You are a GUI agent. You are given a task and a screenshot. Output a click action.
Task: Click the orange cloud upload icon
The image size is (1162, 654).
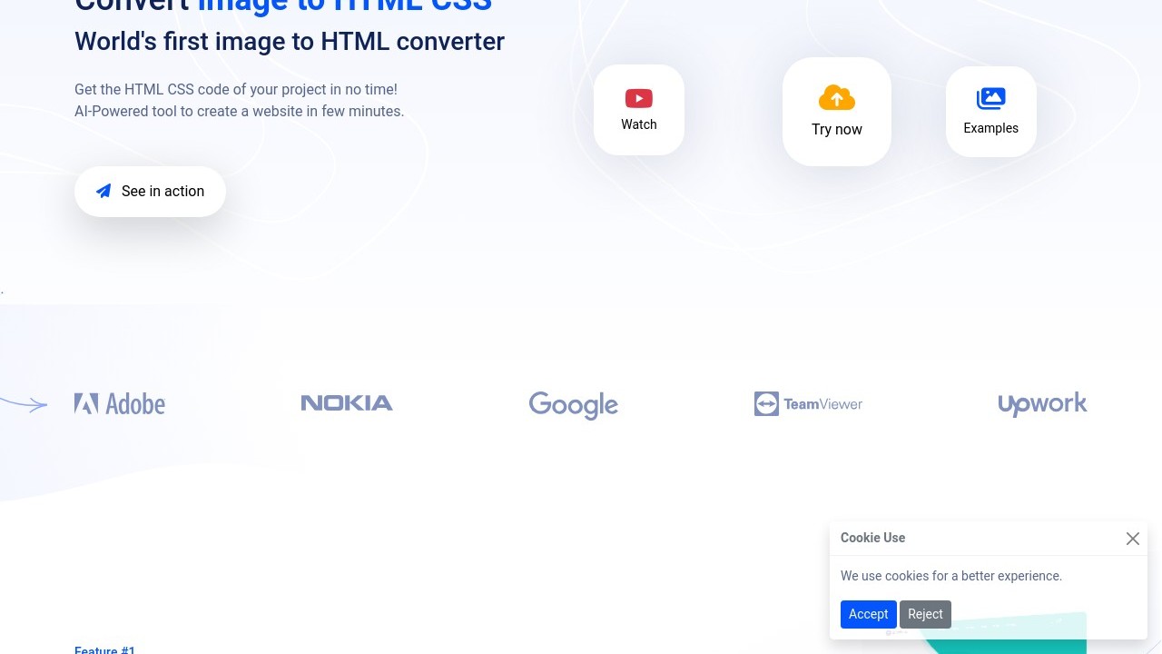(837, 97)
